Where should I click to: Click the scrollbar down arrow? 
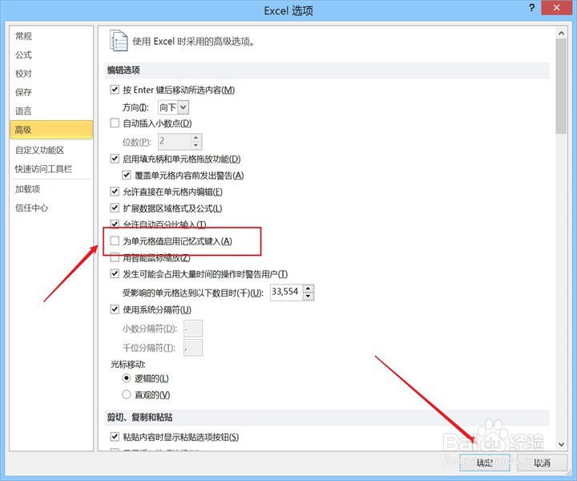561,445
